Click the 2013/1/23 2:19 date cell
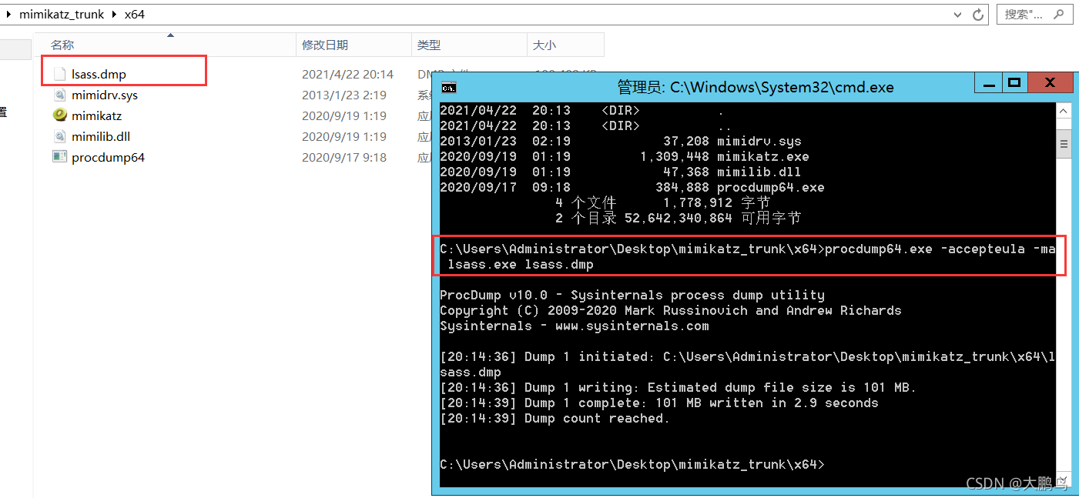The height and width of the screenshot is (498, 1079). [x=343, y=95]
